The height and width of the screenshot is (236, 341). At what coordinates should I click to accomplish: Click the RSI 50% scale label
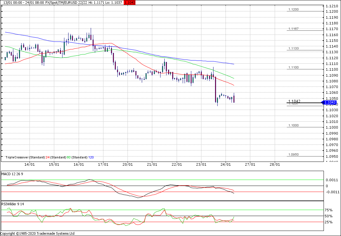[328, 216]
